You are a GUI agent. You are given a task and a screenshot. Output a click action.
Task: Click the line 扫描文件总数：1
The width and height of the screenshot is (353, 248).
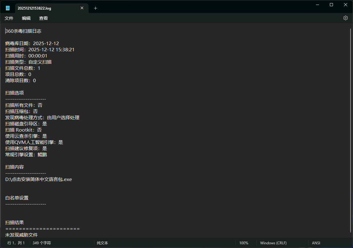pyautogui.click(x=23, y=68)
